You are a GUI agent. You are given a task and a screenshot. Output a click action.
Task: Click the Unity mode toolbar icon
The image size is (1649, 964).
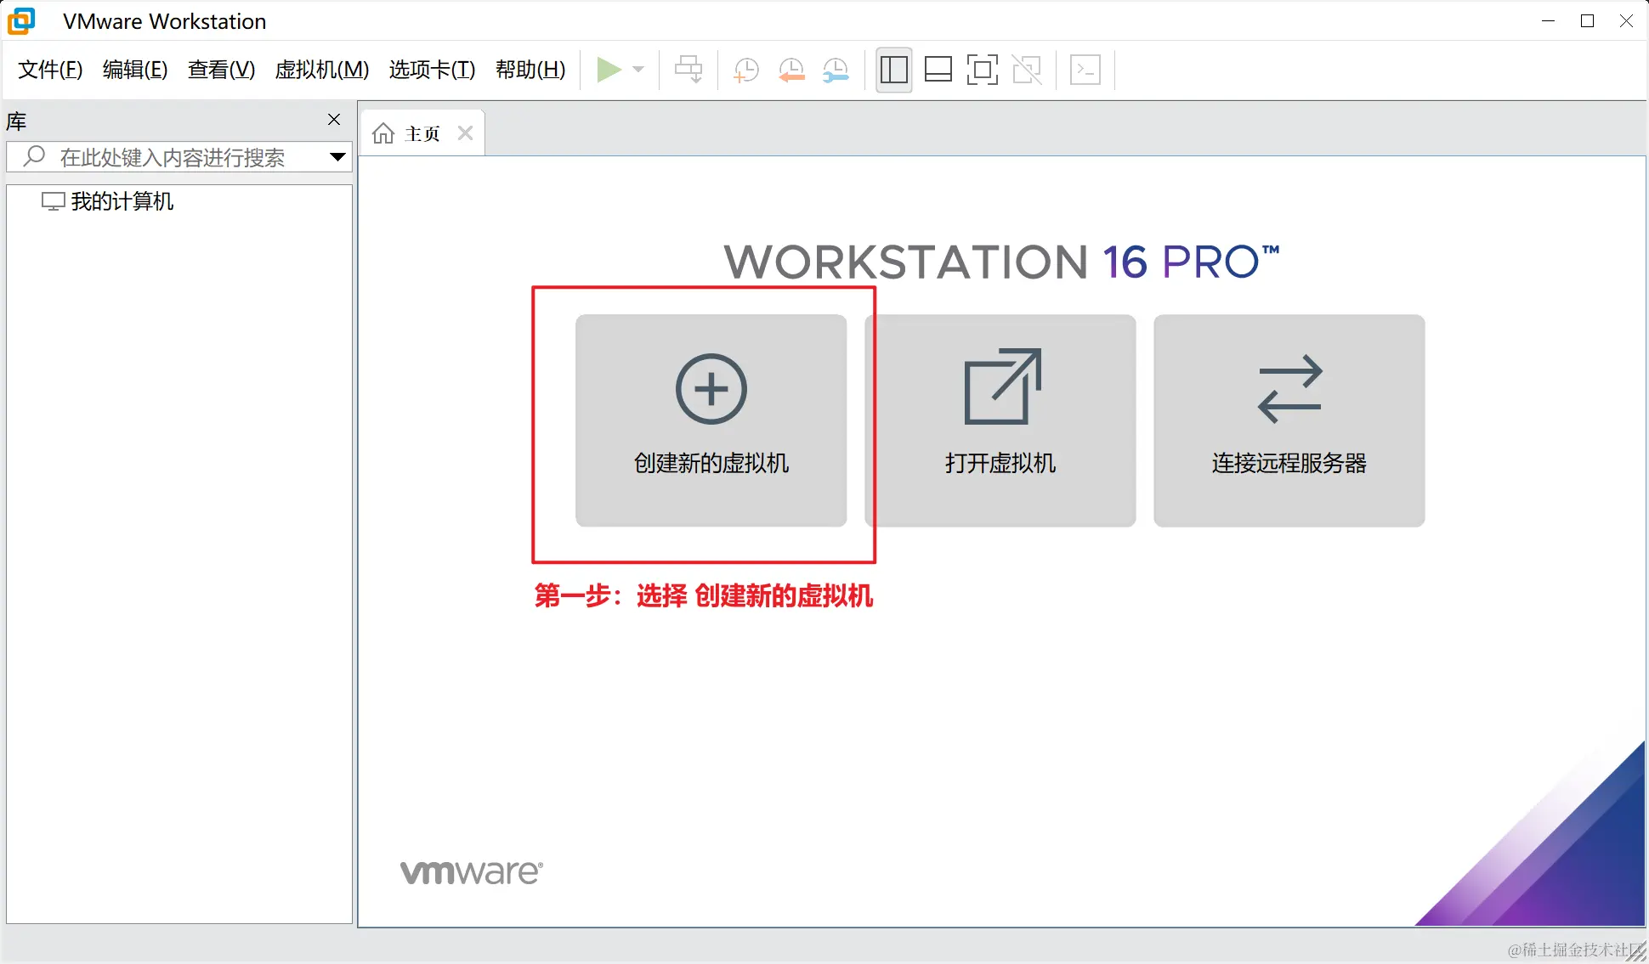tap(1028, 70)
